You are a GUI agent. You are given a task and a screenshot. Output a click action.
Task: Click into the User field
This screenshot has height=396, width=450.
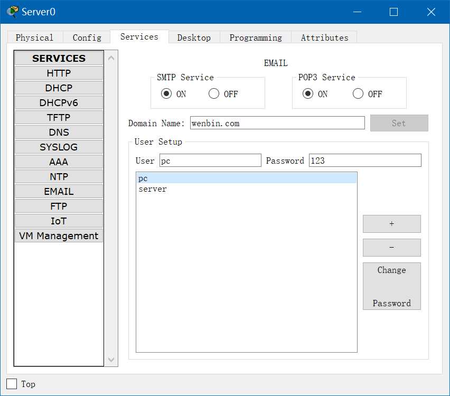point(210,161)
